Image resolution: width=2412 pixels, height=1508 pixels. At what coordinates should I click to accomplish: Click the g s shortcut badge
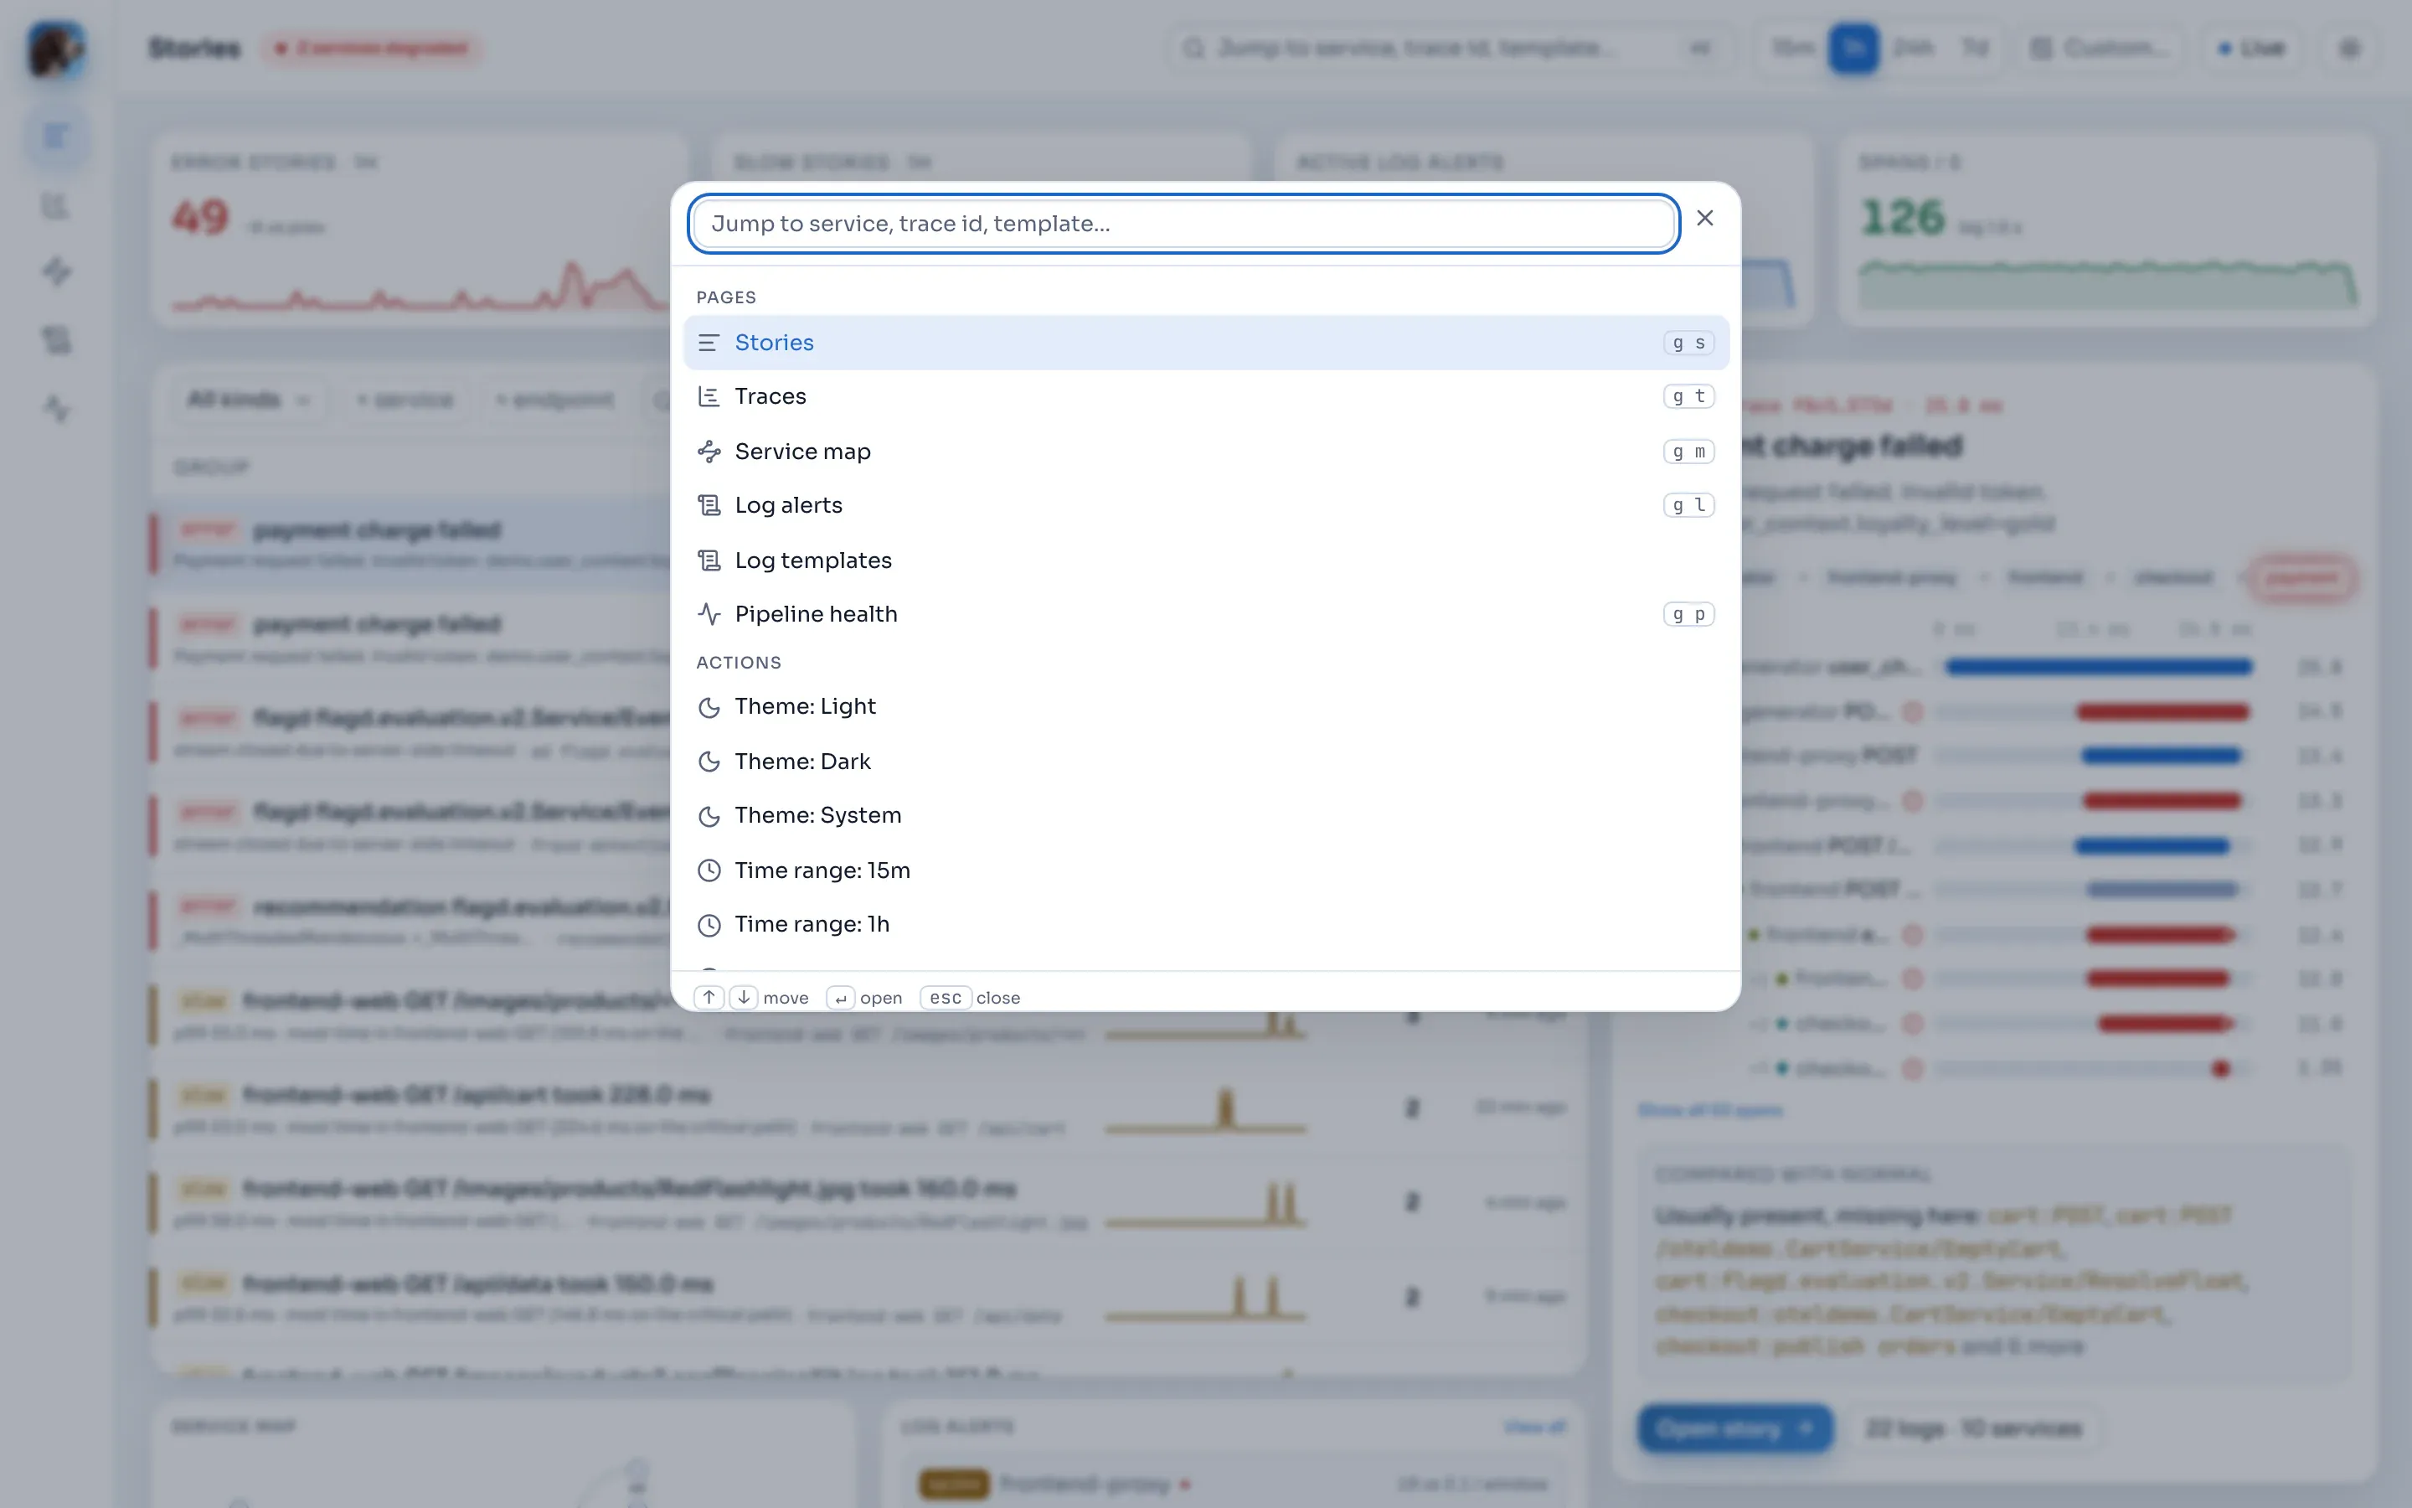pos(1688,343)
